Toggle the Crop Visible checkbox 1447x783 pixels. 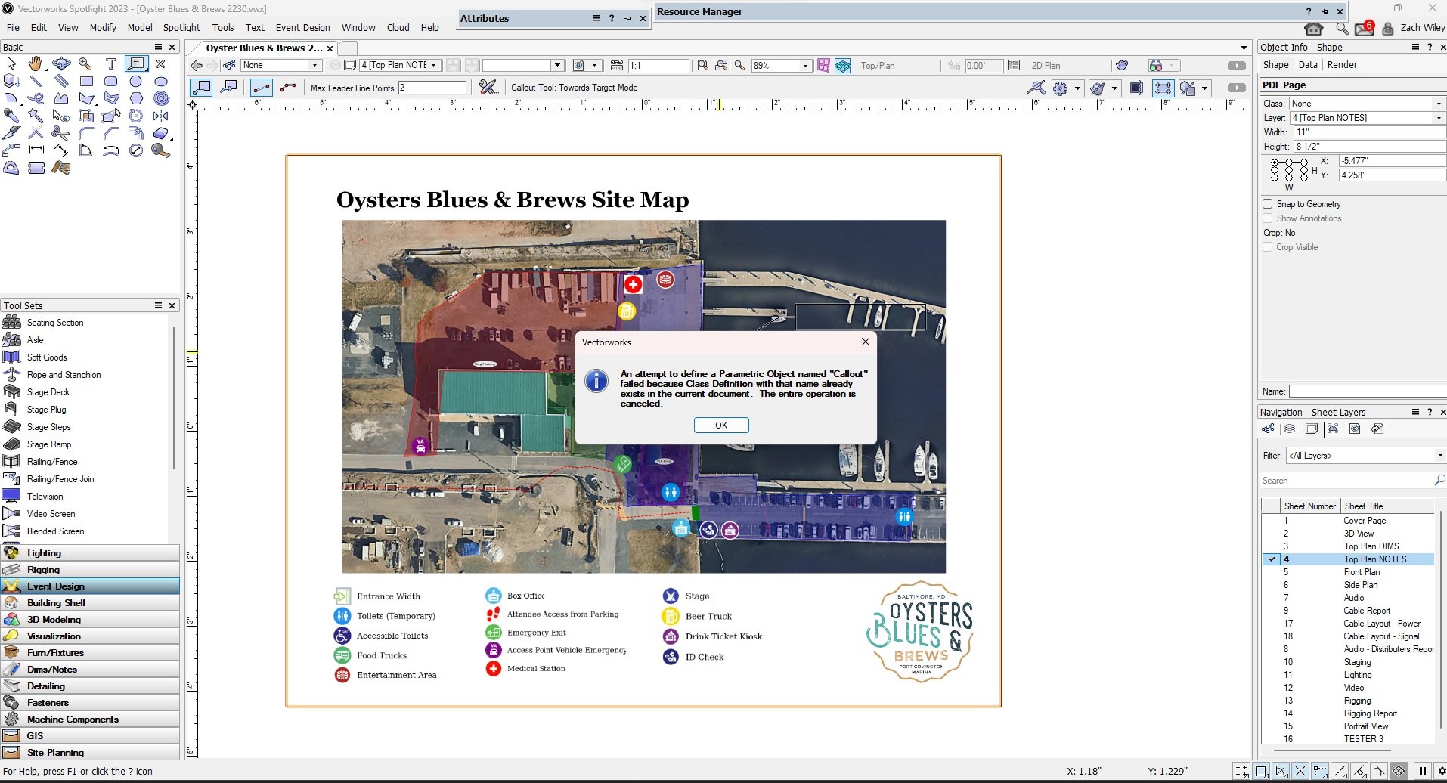pyautogui.click(x=1268, y=247)
